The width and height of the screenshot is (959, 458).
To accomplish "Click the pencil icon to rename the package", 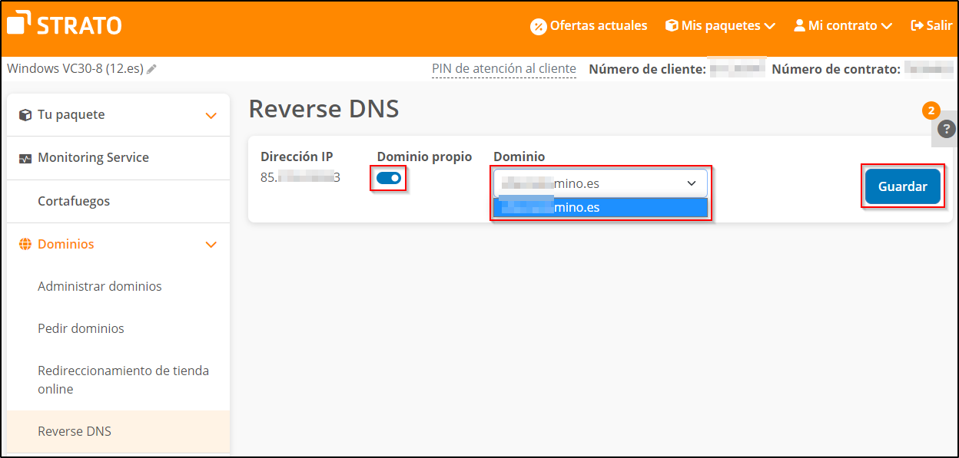I will pos(151,68).
